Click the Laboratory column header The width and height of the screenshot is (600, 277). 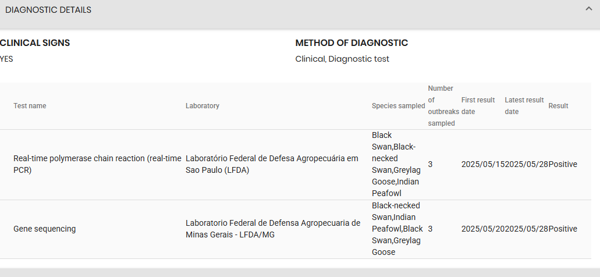203,106
